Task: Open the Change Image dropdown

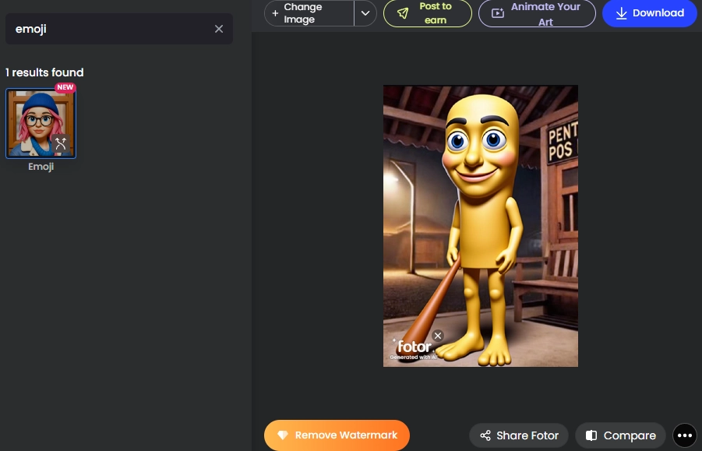Action: (x=365, y=13)
